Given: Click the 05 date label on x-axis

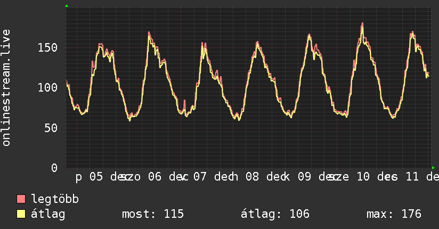Looking at the screenshot, I should [96, 177].
